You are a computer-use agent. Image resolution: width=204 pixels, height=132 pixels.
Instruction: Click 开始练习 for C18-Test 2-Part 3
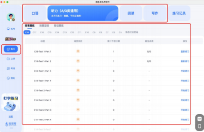185,110
